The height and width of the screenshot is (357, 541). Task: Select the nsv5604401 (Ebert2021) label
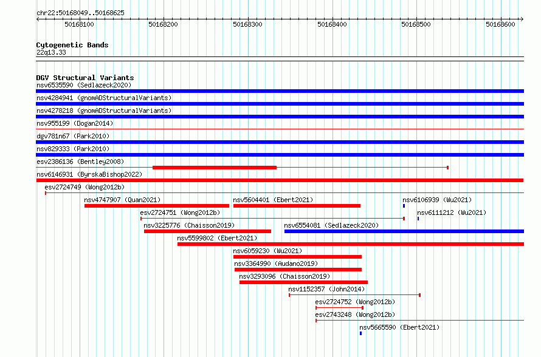273,200
